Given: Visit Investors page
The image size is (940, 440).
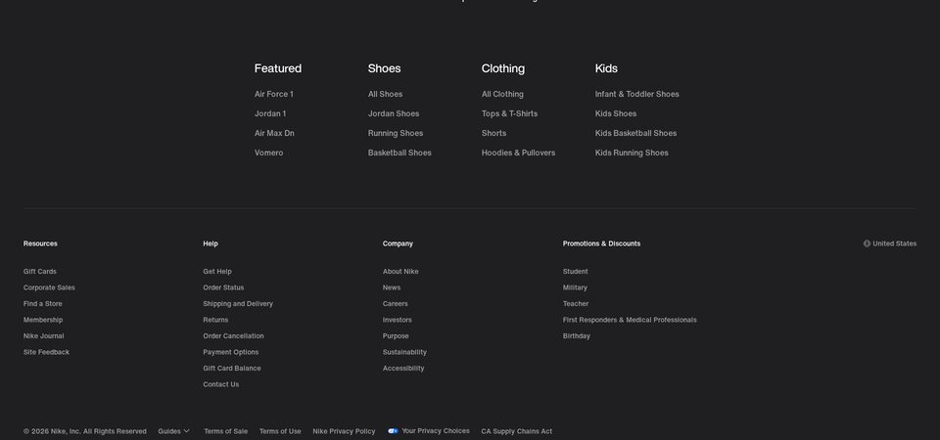Looking at the screenshot, I should click(398, 321).
